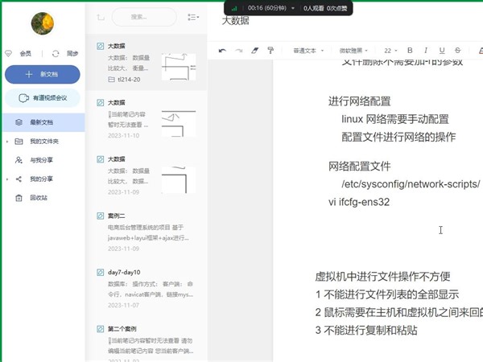Click the signal strength icon in meeting bar

point(234,8)
